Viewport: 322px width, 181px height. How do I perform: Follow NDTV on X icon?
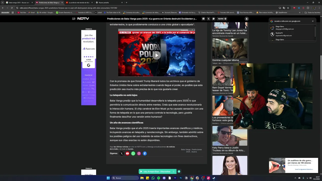click(x=122, y=153)
